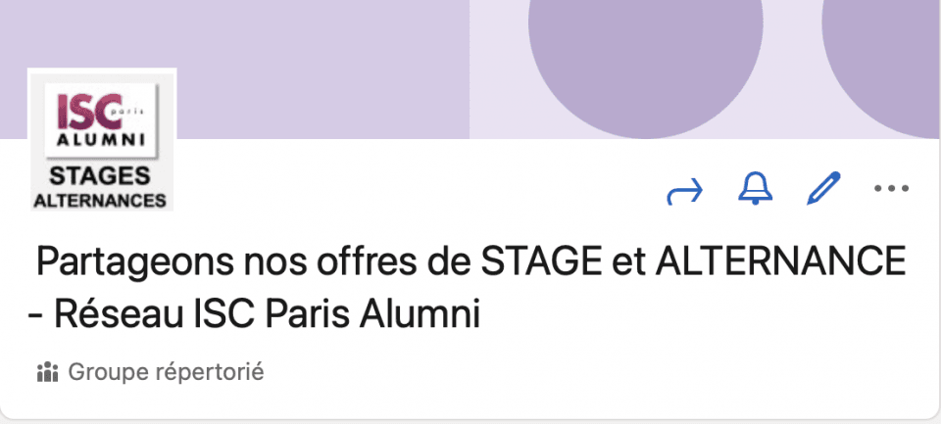This screenshot has width=941, height=424.
Task: Click the "Groupe répertorié" label
Action: [166, 372]
